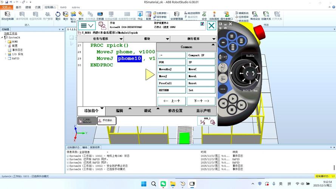Click the pendant programmable key with four bars
336x189 pixels.
233,47
